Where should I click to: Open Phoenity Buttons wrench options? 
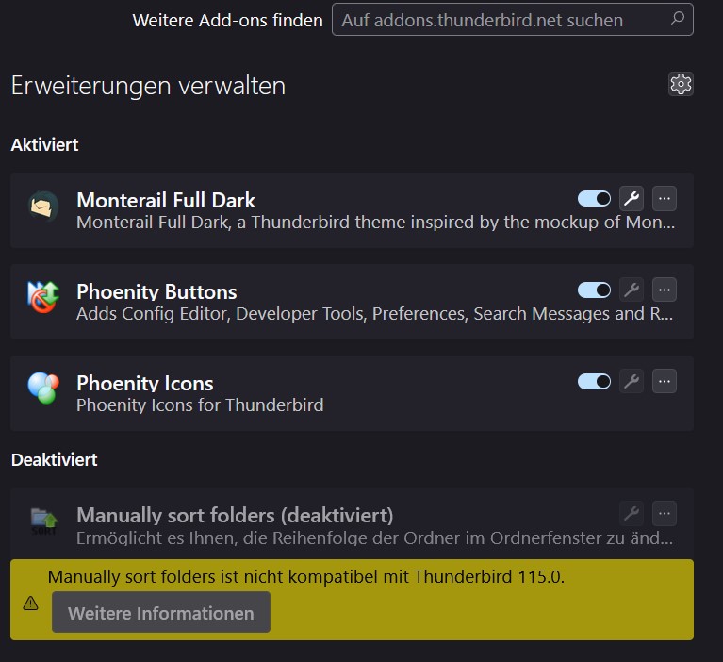coord(632,290)
